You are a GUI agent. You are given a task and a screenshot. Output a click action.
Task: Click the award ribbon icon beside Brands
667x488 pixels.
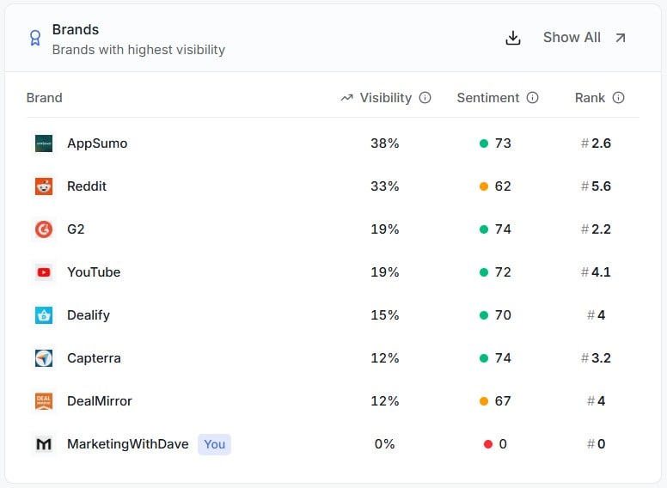pyautogui.click(x=35, y=38)
